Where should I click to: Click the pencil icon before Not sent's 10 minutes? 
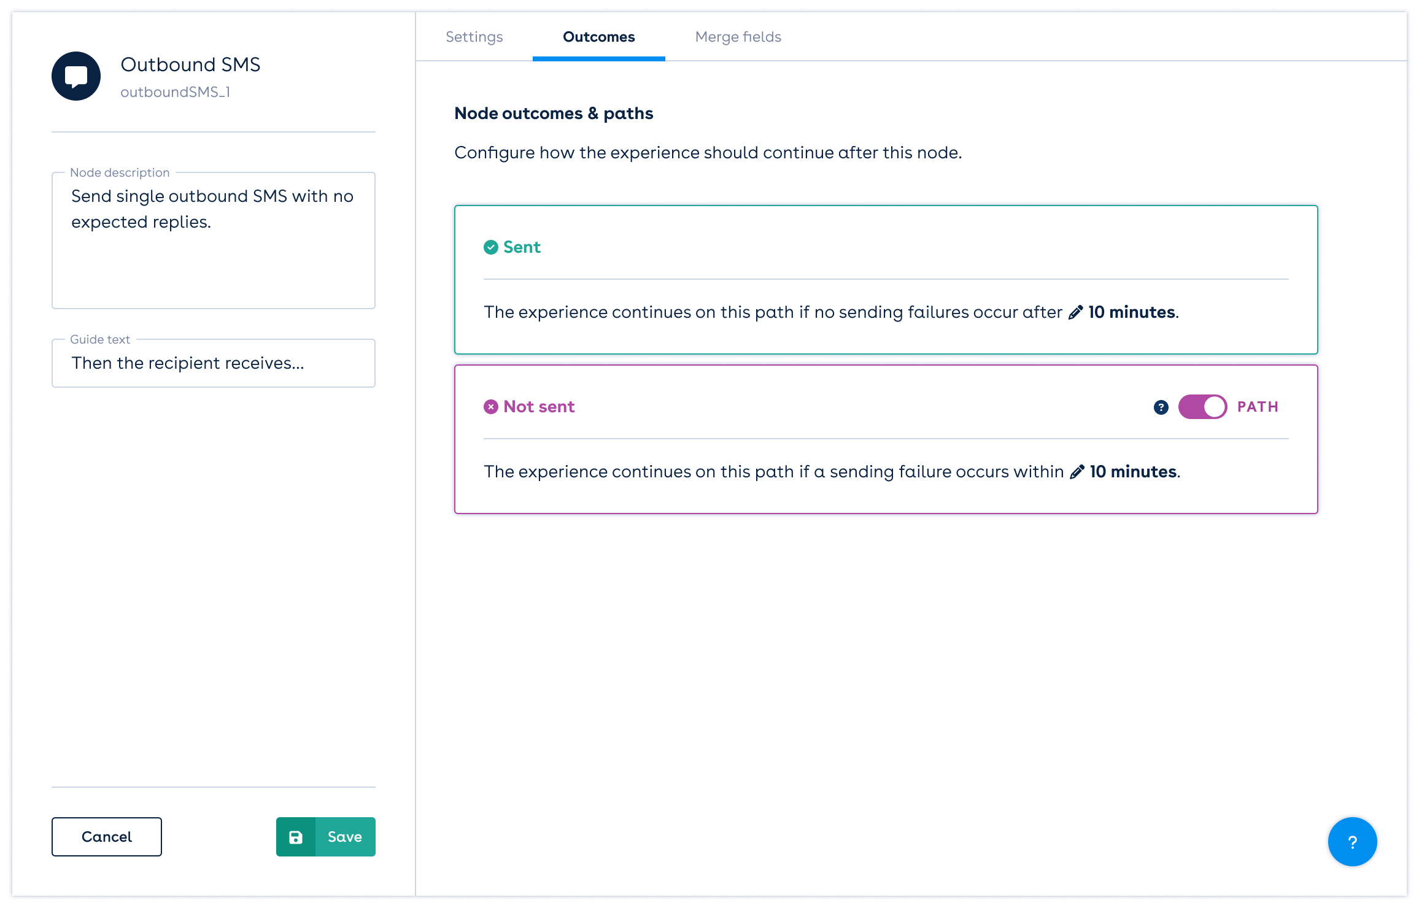coord(1077,472)
